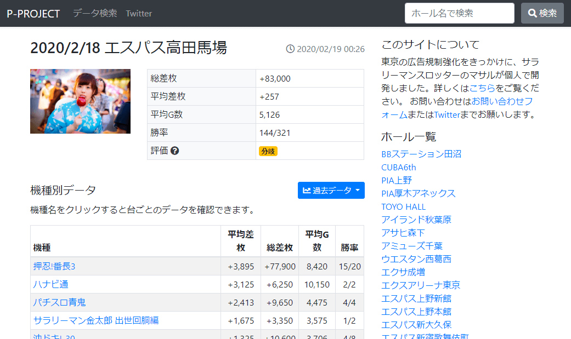Open the P-PROJECT home link
The height and width of the screenshot is (339, 571).
tap(33, 14)
